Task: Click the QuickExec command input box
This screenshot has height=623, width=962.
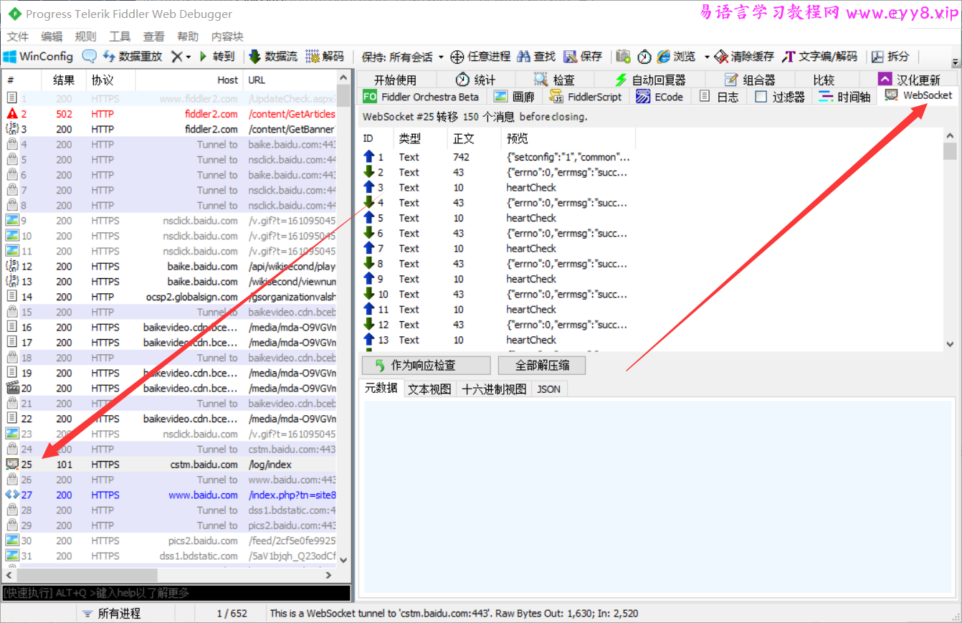Action: click(x=176, y=593)
